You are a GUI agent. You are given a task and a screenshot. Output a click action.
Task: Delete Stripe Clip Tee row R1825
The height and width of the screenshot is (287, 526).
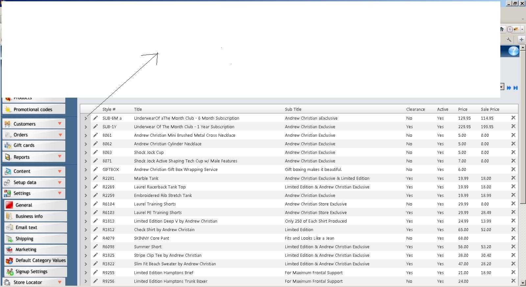click(x=513, y=255)
